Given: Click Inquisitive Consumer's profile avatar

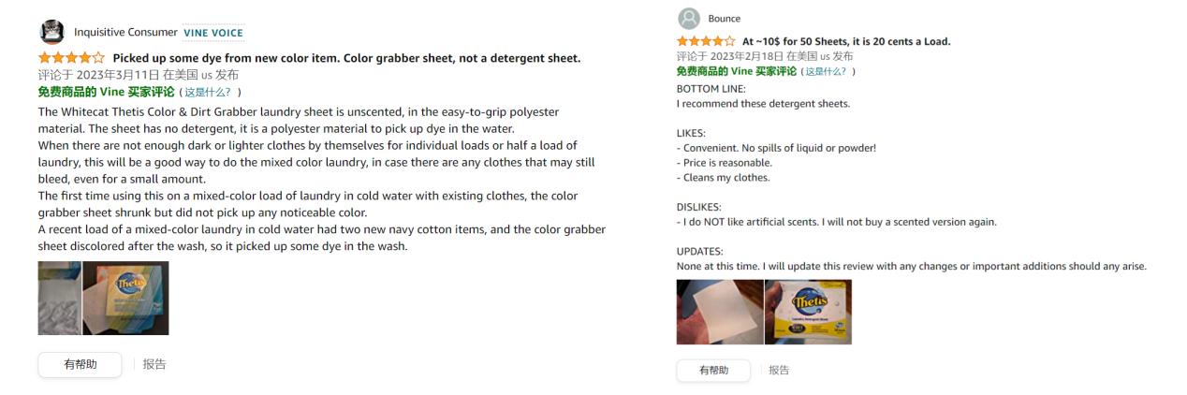Looking at the screenshot, I should pyautogui.click(x=52, y=33).
